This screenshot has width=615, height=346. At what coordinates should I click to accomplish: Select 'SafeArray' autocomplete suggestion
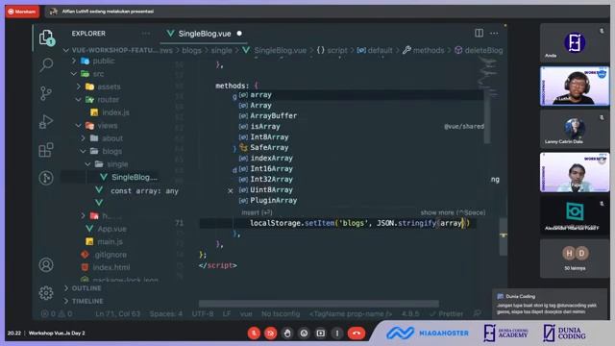click(x=361, y=147)
